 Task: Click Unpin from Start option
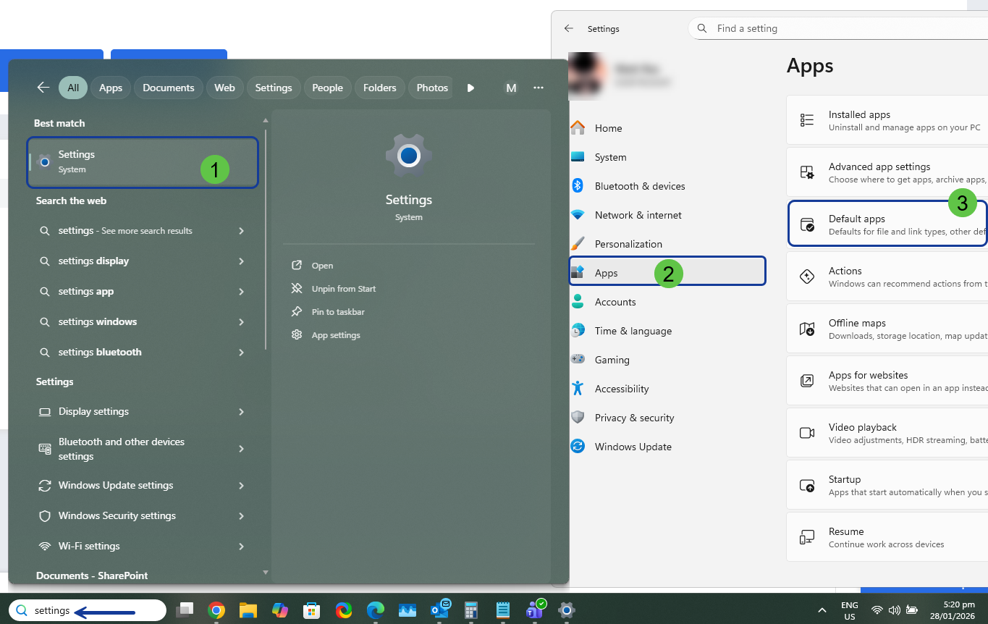click(343, 289)
